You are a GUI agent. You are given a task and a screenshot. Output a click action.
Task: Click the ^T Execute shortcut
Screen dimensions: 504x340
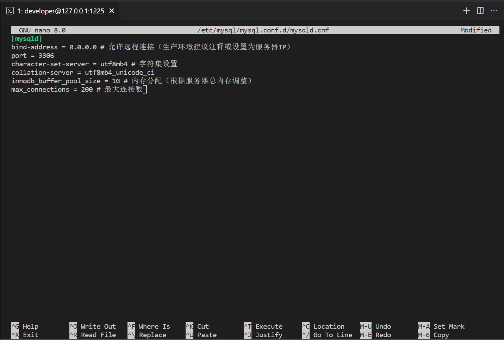263,327
